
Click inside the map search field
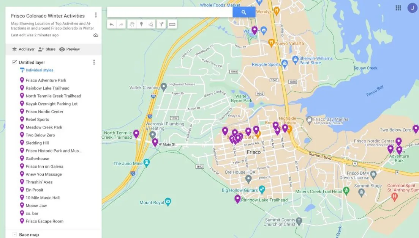(x=170, y=12)
